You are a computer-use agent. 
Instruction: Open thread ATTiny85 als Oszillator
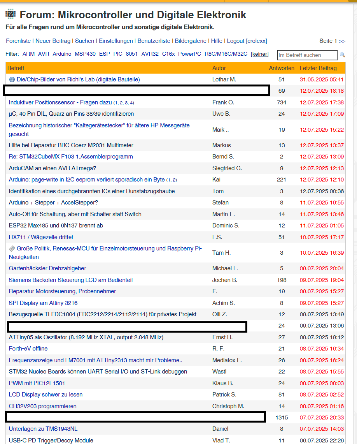tap(86, 337)
